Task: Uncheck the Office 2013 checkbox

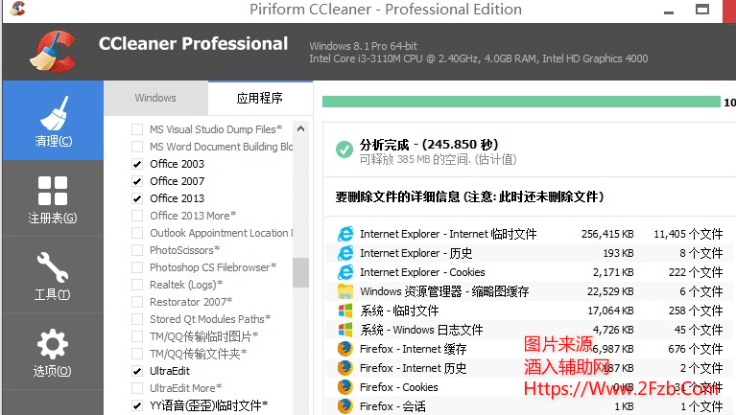Action: pyautogui.click(x=137, y=198)
